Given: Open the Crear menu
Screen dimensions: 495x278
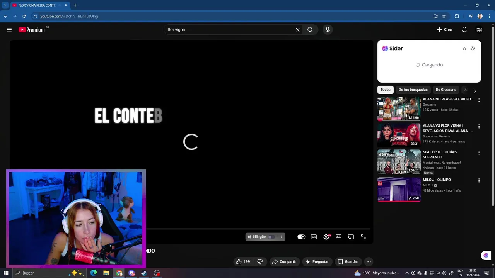Looking at the screenshot, I should point(445,30).
